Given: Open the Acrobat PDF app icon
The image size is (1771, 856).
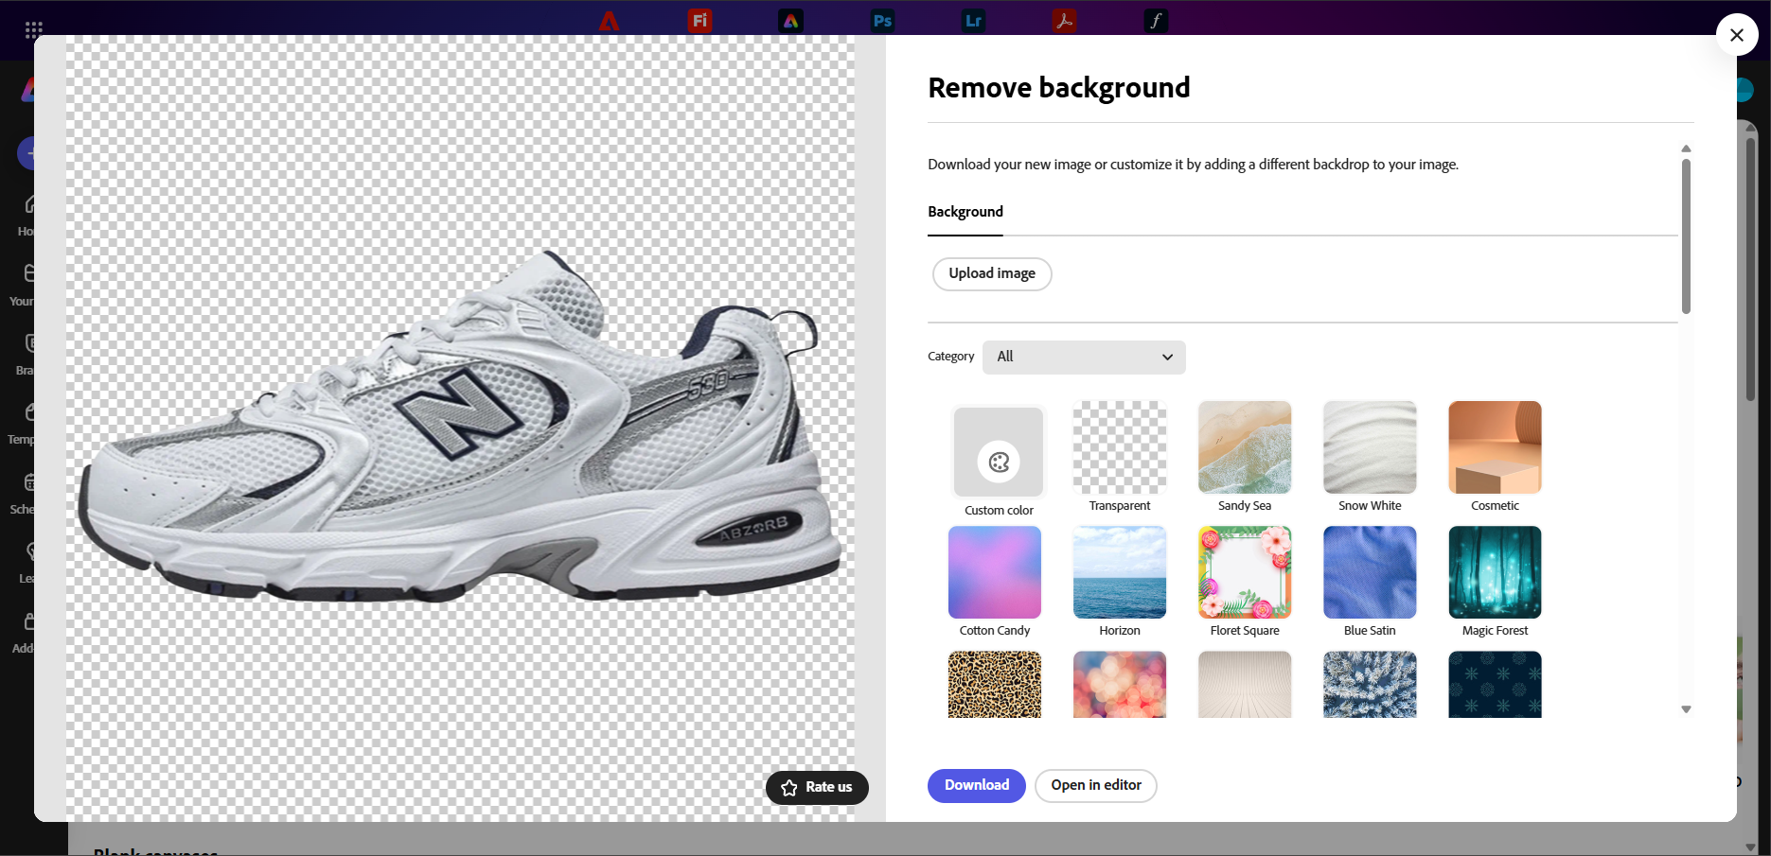Looking at the screenshot, I should (1064, 21).
